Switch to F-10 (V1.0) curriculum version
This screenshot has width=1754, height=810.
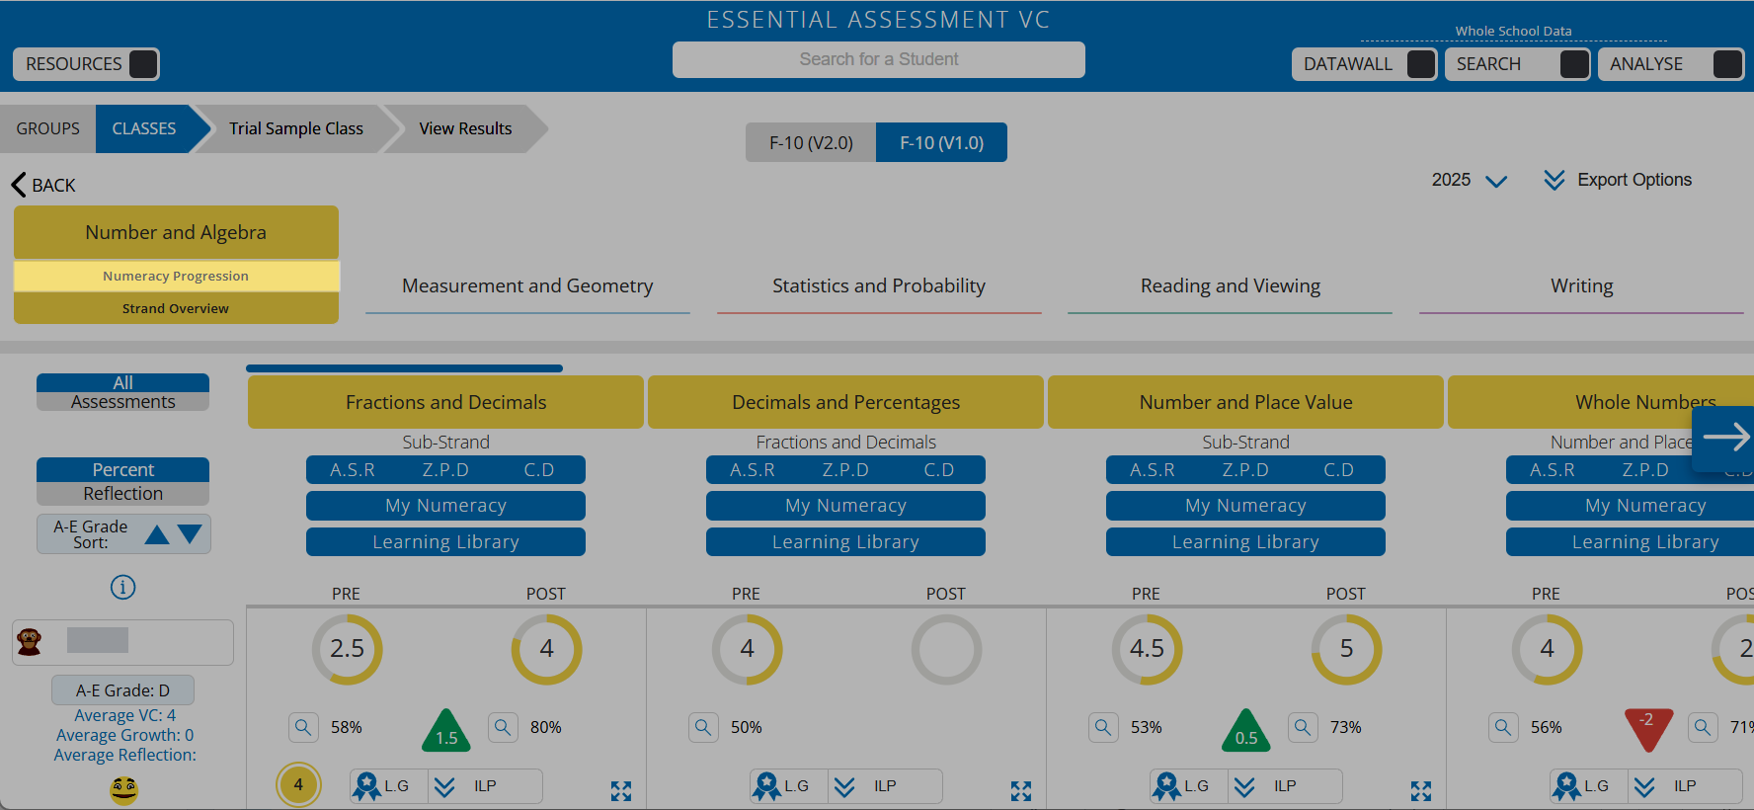941,142
